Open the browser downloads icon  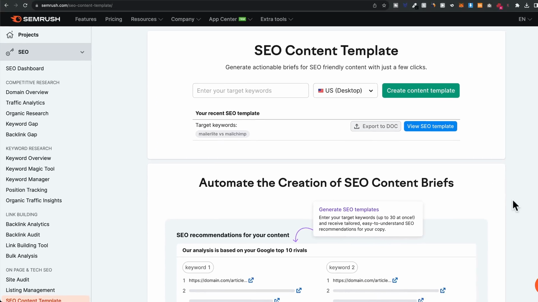pyautogui.click(x=527, y=5)
